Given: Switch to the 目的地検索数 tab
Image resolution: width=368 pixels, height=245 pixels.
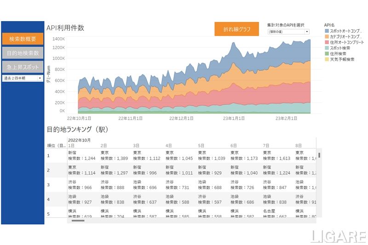Looking at the screenshot, I should (x=23, y=53).
